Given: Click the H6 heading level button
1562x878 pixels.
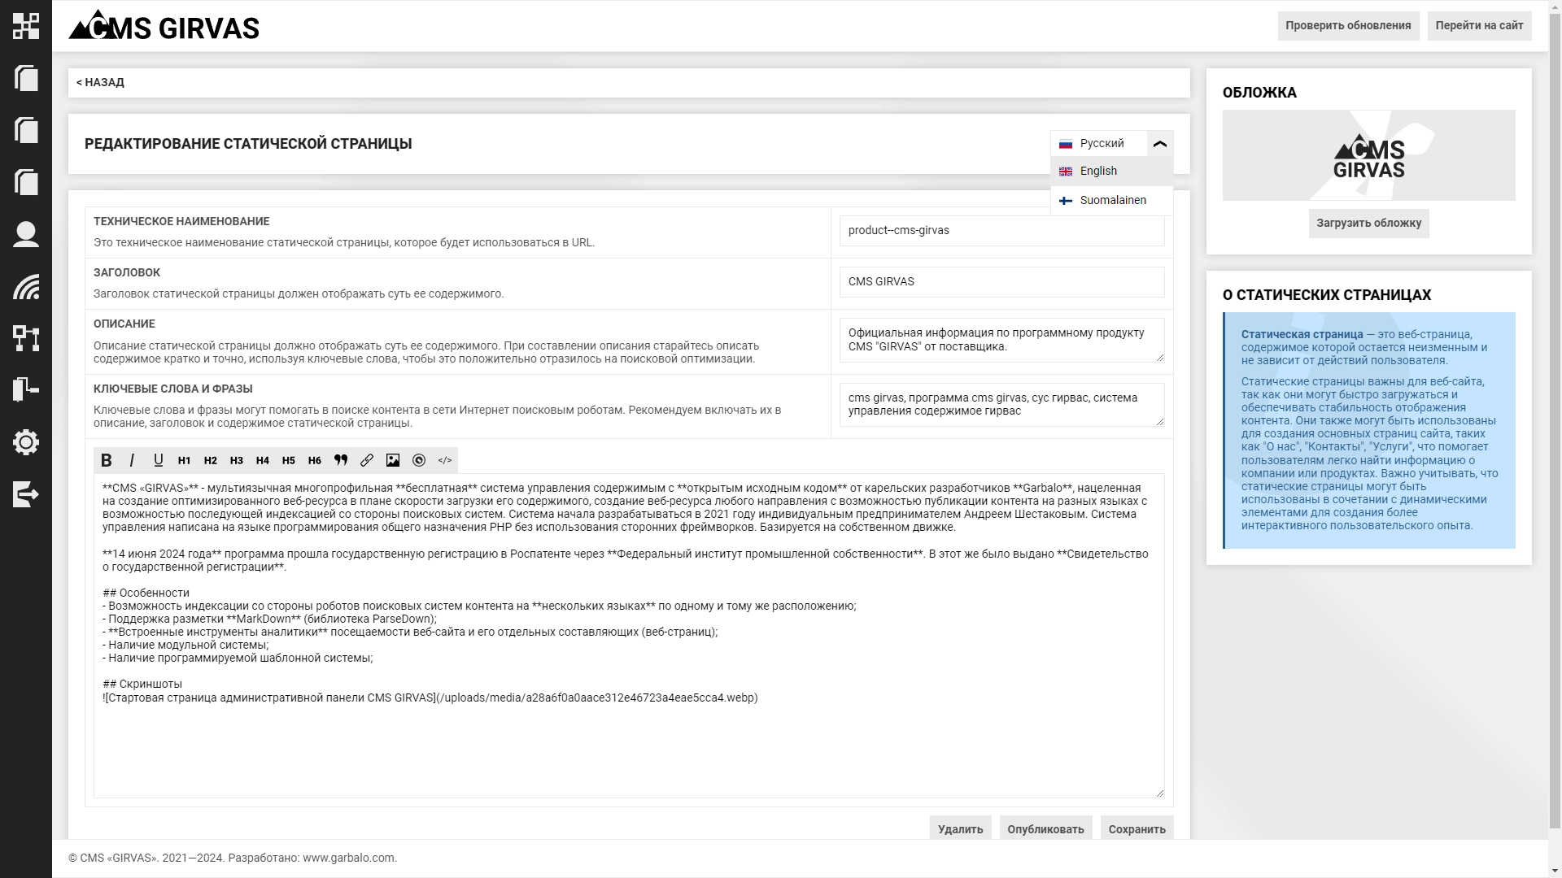Looking at the screenshot, I should (x=314, y=460).
